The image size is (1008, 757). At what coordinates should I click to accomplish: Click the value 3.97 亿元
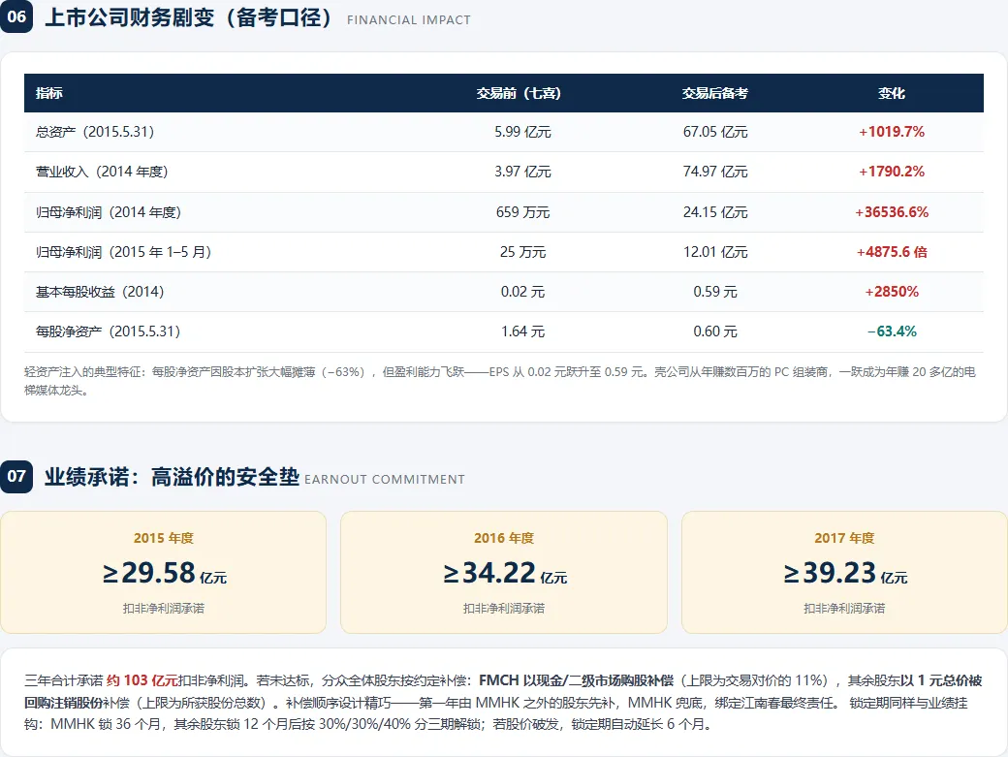pyautogui.click(x=522, y=172)
